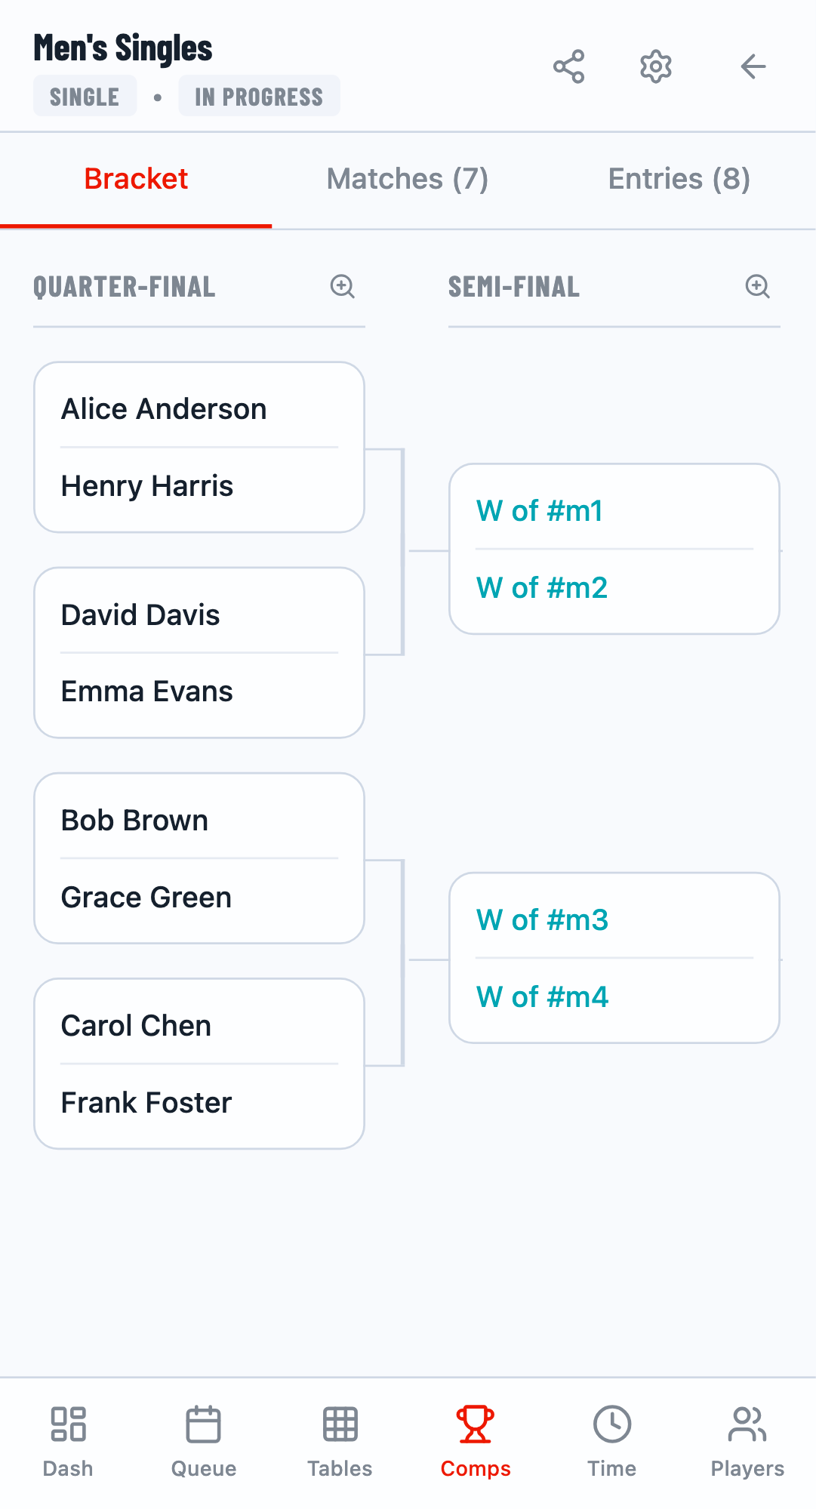This screenshot has height=1509, width=816.
Task: Switch to the Entries (8) tab
Action: (x=679, y=179)
